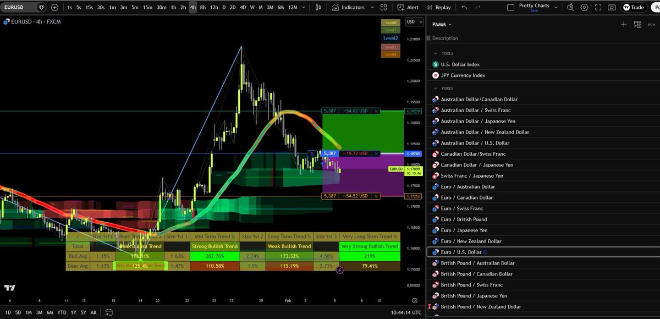Expand the favorite indicators dropdown arrow
This screenshot has height=319, width=660.
372,7
